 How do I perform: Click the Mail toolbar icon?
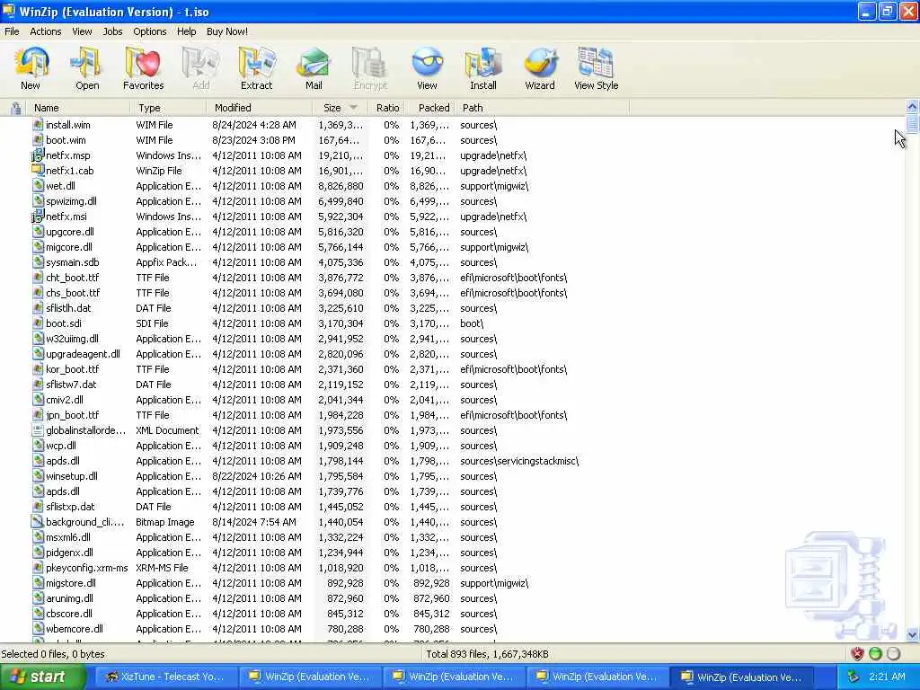pos(314,68)
